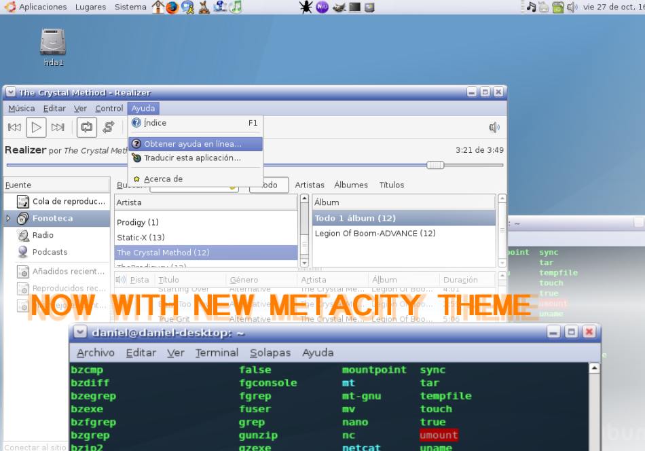Expand the Fonoteca tree triangle
This screenshot has height=451, width=645.
[8, 219]
